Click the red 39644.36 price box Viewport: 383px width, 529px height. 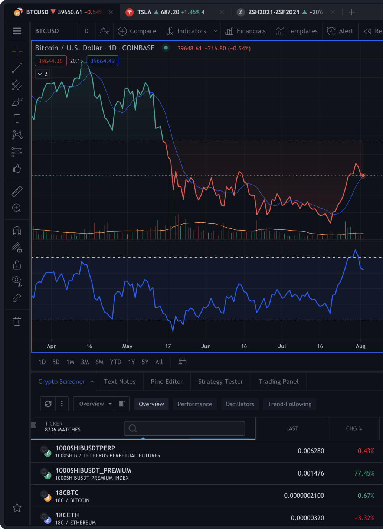coord(50,61)
